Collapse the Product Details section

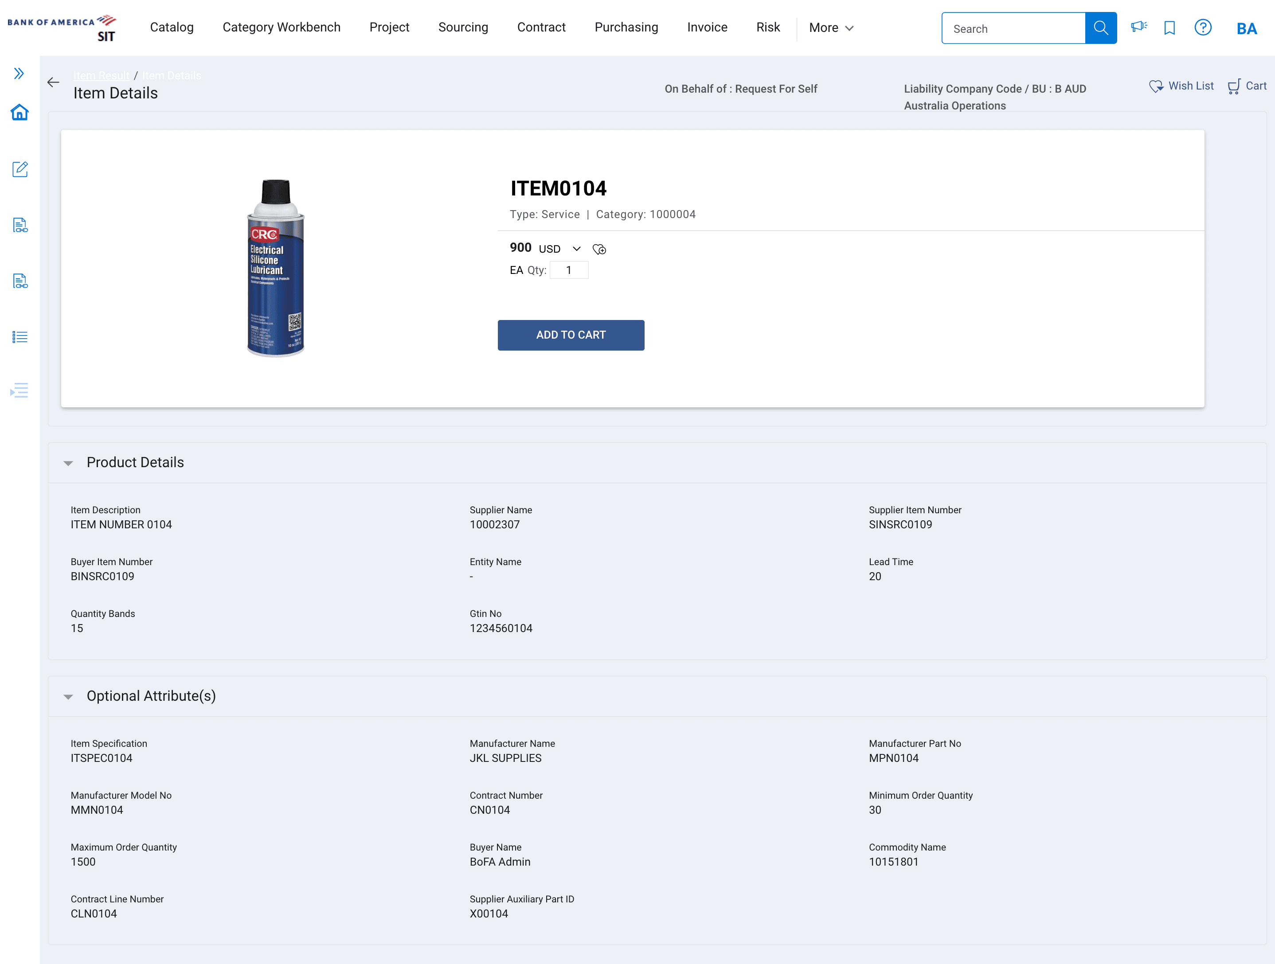coord(68,463)
